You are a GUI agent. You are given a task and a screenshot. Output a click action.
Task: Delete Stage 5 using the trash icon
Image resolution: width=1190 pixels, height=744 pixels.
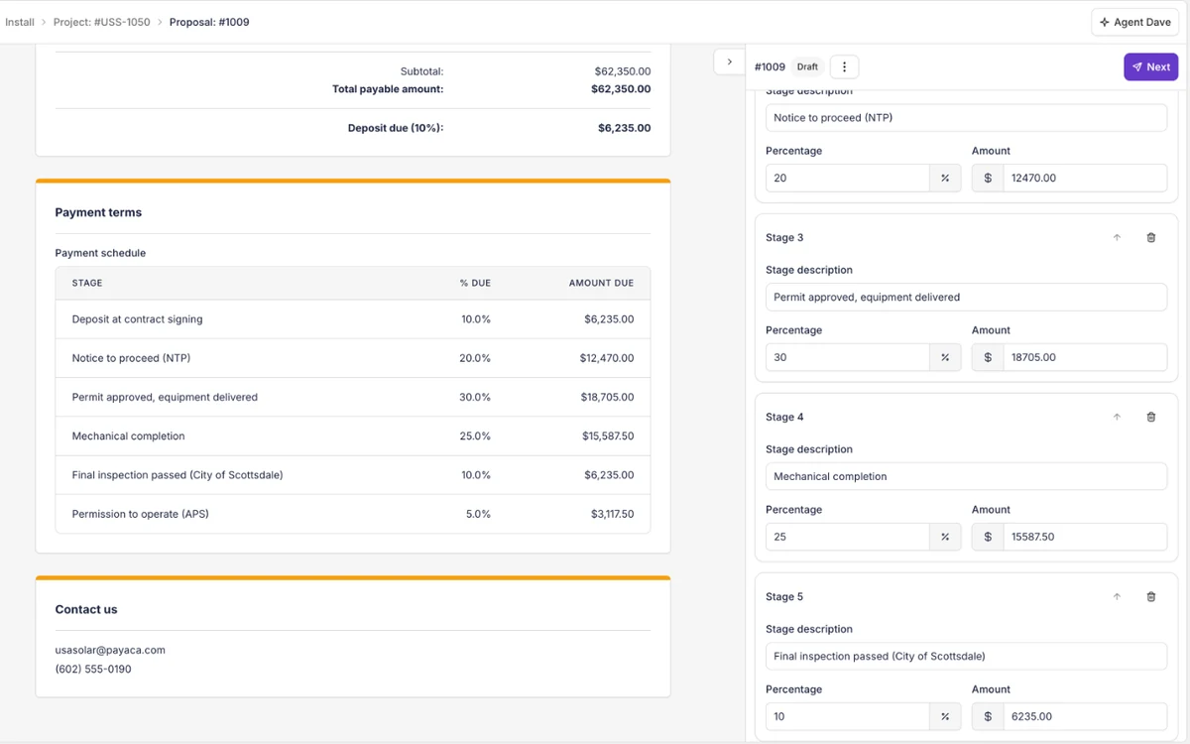tap(1151, 596)
